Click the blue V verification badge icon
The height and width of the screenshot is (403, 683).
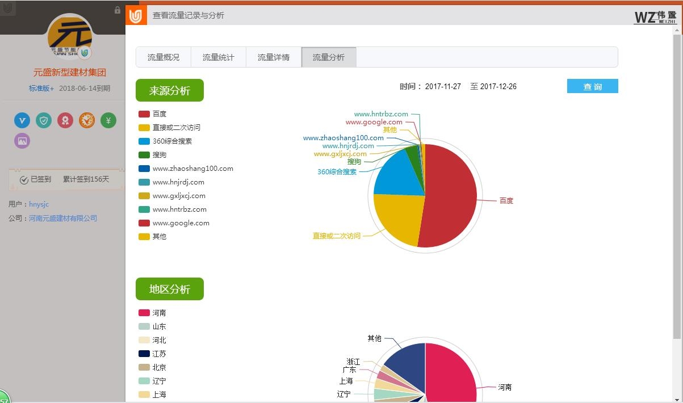pos(22,120)
